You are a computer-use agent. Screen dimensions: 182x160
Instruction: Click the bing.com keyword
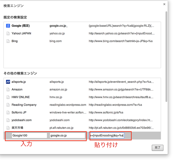point(56,41)
